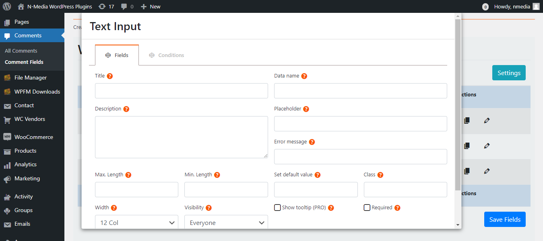Click the Settings button
The height and width of the screenshot is (241, 543).
pos(509,73)
